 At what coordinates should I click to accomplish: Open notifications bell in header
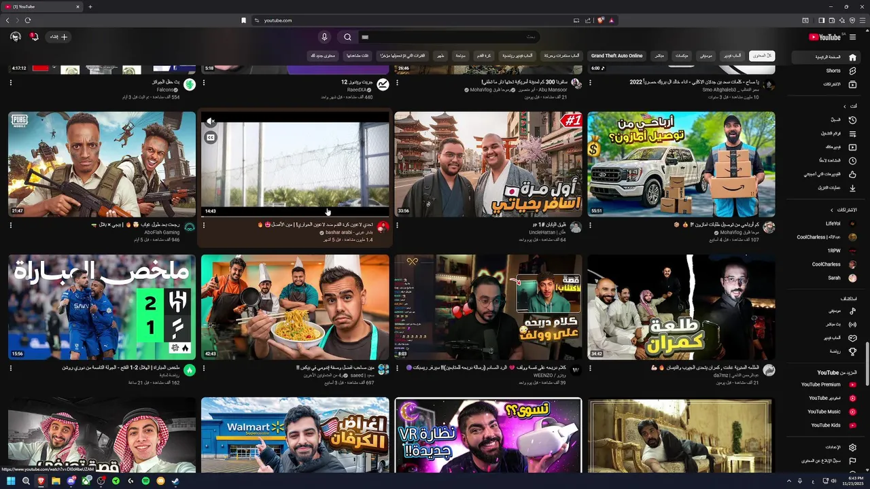34,37
